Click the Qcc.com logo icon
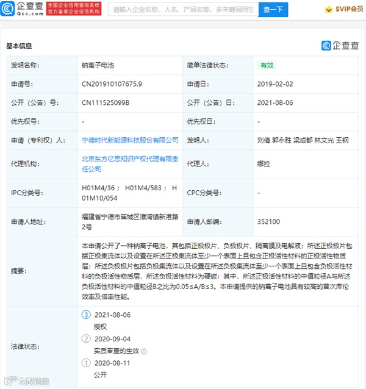 tap(8, 9)
